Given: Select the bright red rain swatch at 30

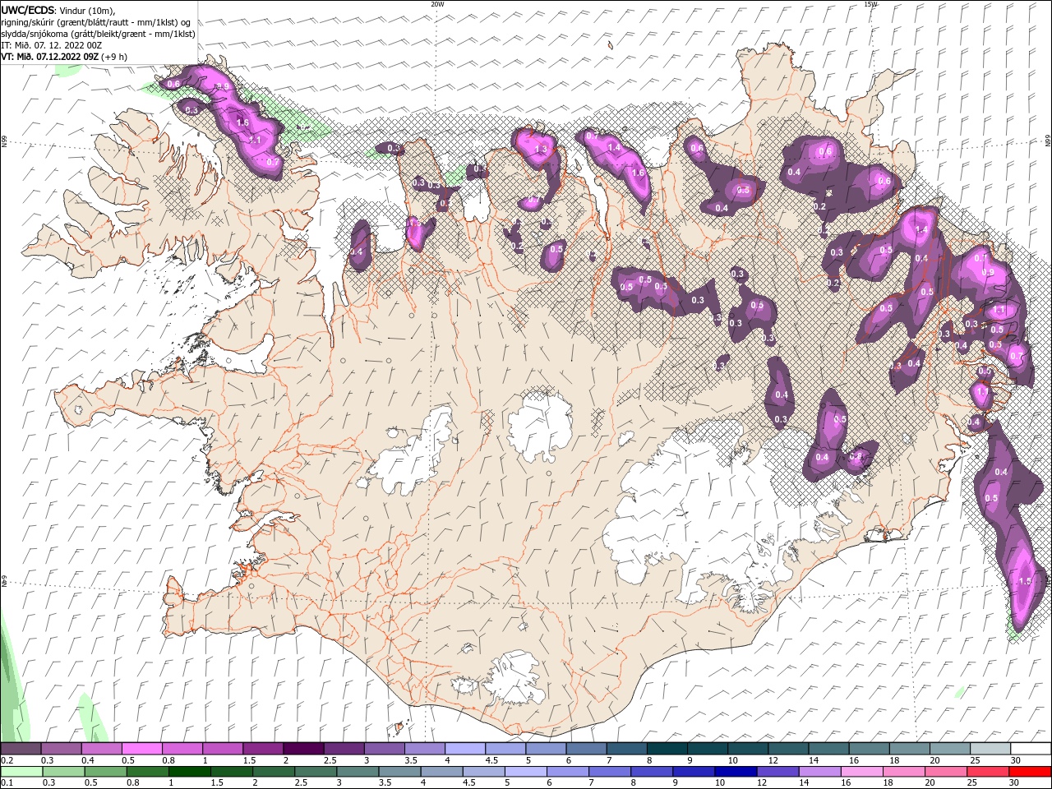Looking at the screenshot, I should coord(1029,772).
